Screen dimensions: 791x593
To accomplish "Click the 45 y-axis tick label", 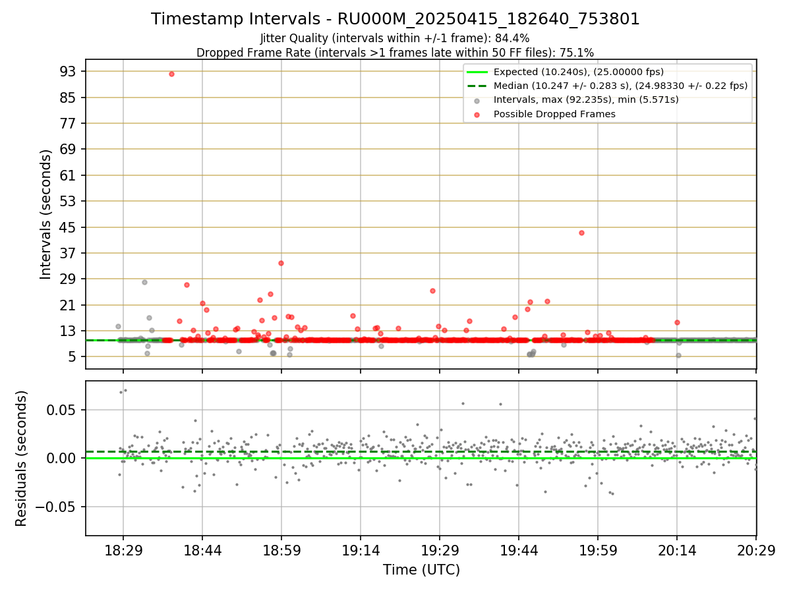I will coord(69,227).
